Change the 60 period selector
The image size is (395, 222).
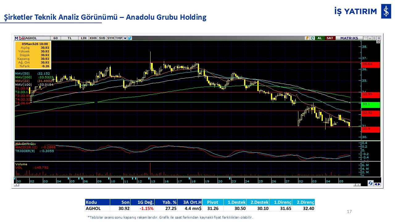point(56,38)
